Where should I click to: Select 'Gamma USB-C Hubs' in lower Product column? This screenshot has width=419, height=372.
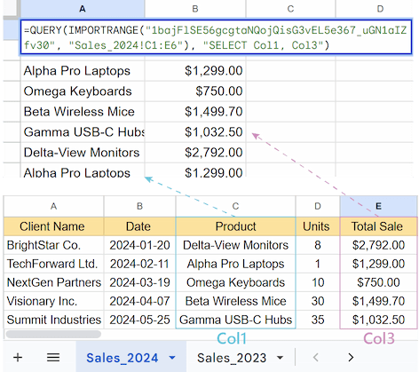[235, 320]
